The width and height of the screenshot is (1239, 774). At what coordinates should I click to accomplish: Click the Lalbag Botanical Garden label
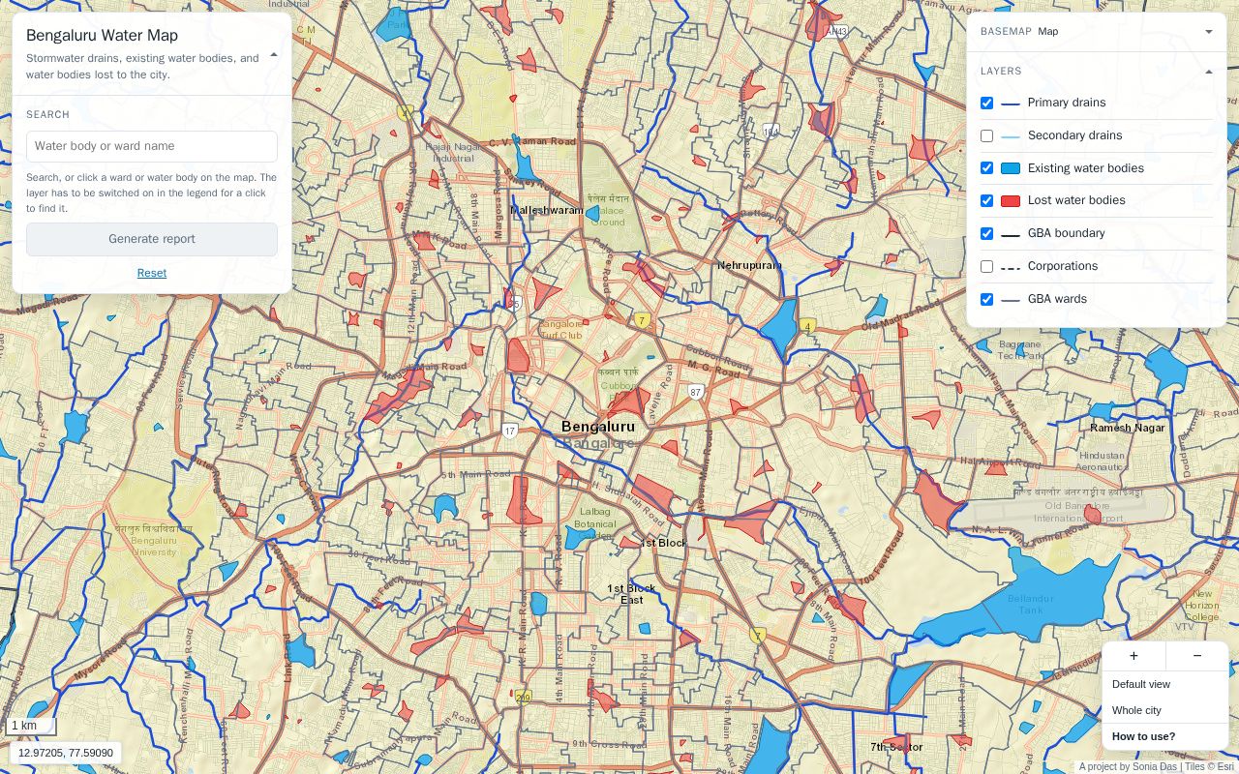pyautogui.click(x=595, y=523)
